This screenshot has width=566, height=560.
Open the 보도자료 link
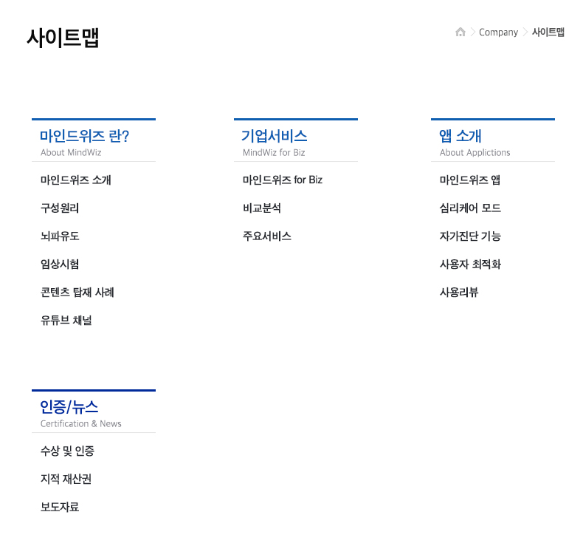(60, 507)
